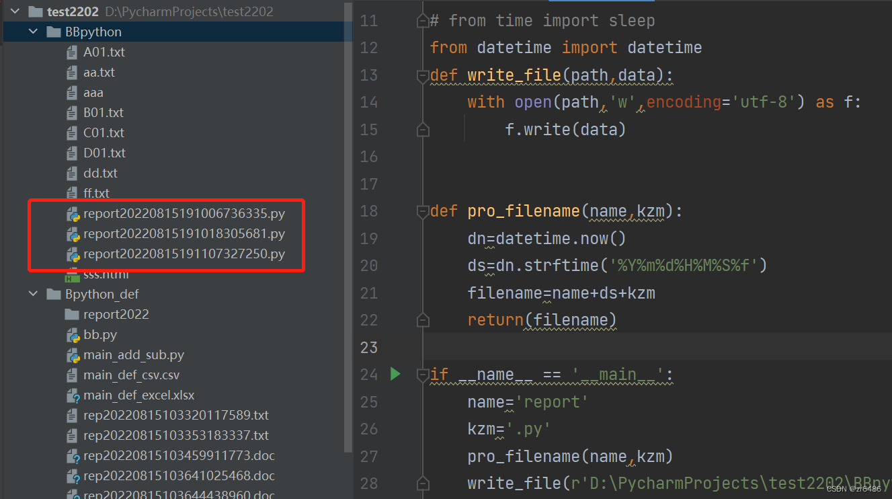Viewport: 892px width, 499px height.
Task: Select the report2022 folder
Action: [116, 314]
